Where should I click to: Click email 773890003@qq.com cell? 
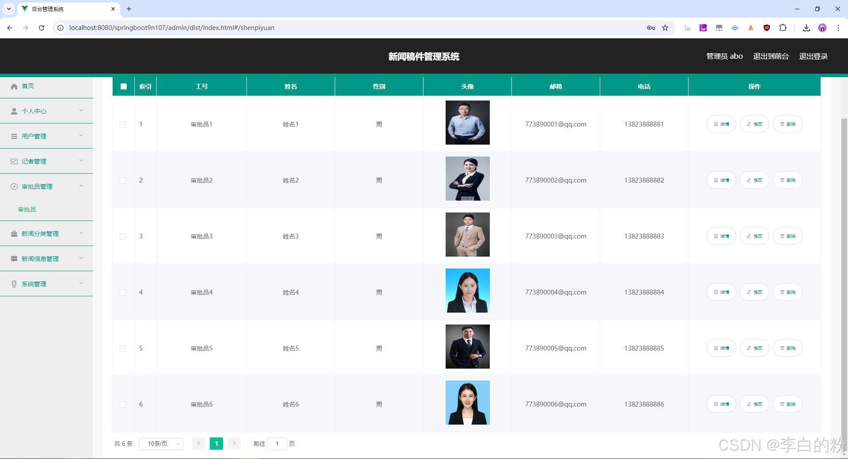(x=556, y=236)
